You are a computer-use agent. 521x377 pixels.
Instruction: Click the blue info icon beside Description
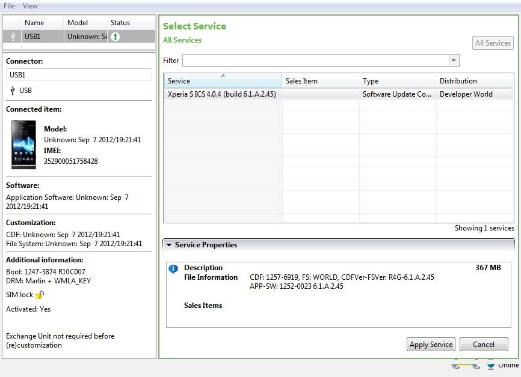tap(173, 268)
